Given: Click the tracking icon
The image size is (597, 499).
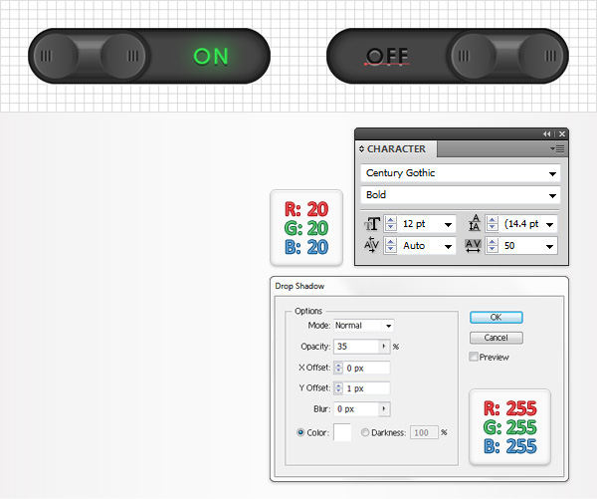Looking at the screenshot, I should tap(473, 245).
